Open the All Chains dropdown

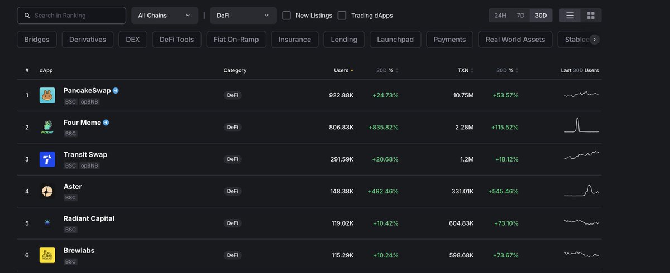point(165,16)
